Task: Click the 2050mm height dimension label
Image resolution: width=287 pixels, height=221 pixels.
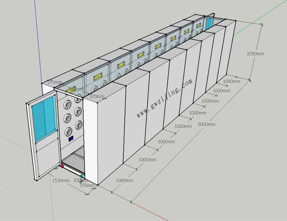Action: (255, 54)
